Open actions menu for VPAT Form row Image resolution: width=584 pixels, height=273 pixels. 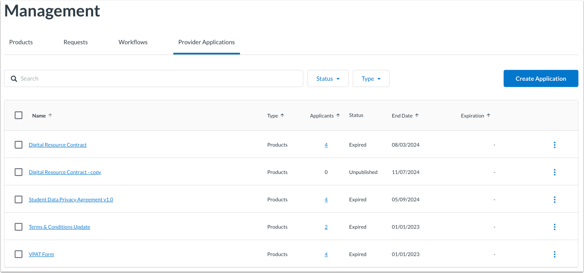coord(555,254)
